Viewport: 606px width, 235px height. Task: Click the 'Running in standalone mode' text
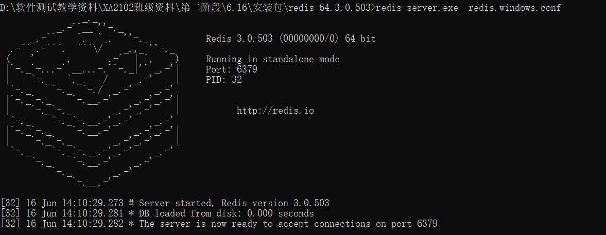pos(272,59)
